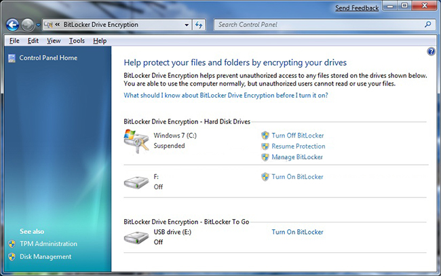Click the Forward navigation arrow
Viewport: 441px width, 276px height.
[x=28, y=25]
